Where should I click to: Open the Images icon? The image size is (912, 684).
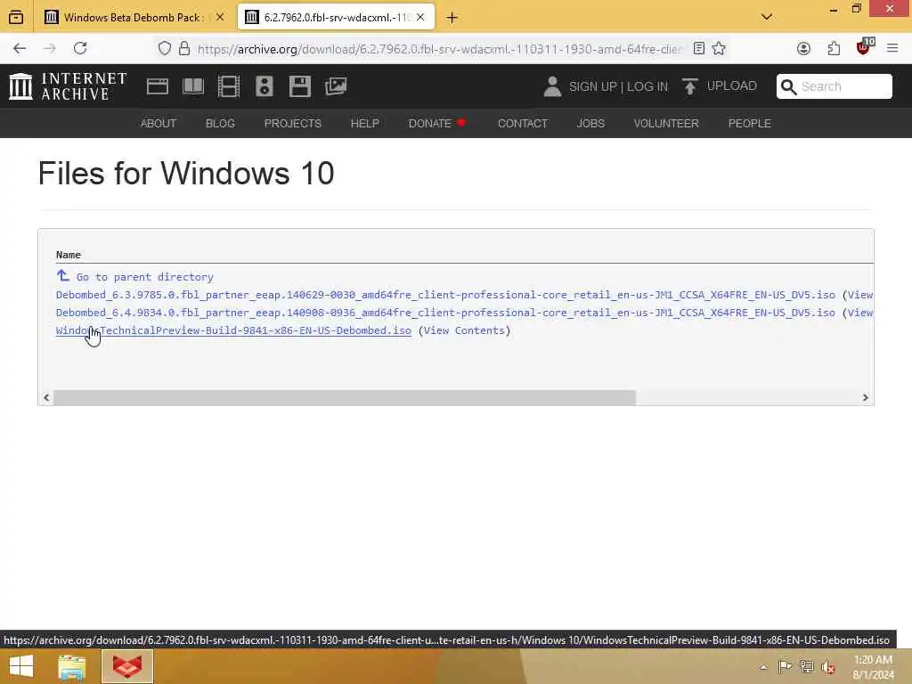coord(336,86)
